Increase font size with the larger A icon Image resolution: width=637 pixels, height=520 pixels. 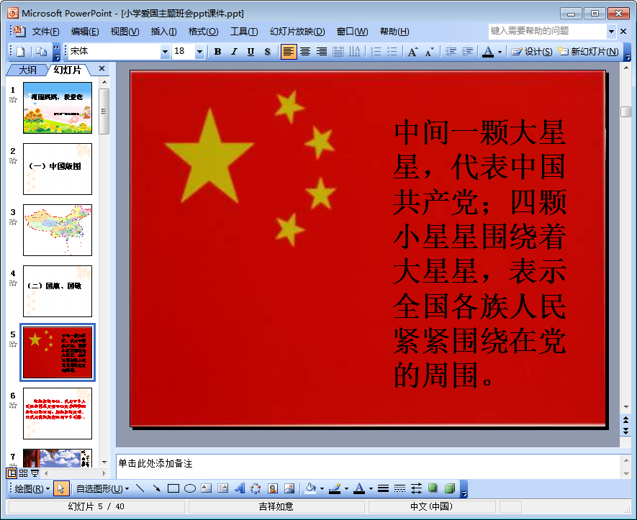click(412, 52)
